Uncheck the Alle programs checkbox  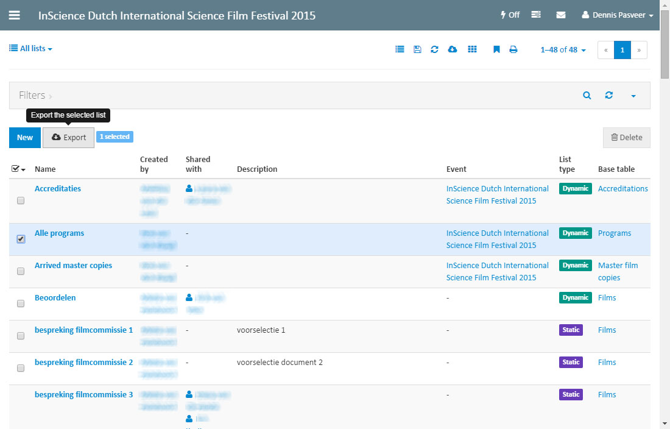tap(21, 239)
